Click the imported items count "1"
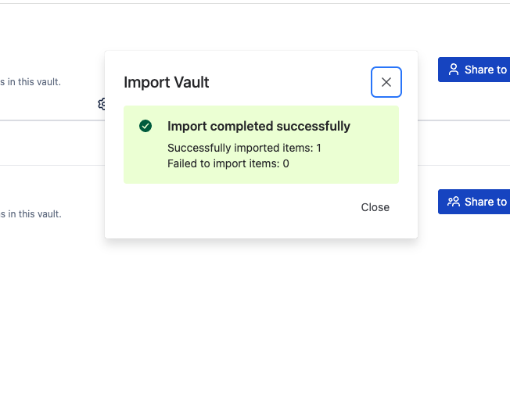 (319, 148)
